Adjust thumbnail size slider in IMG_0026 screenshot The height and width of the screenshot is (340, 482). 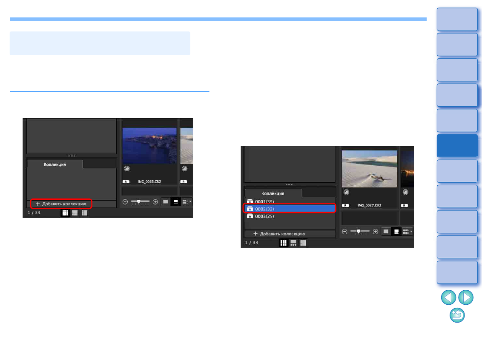tap(140, 201)
